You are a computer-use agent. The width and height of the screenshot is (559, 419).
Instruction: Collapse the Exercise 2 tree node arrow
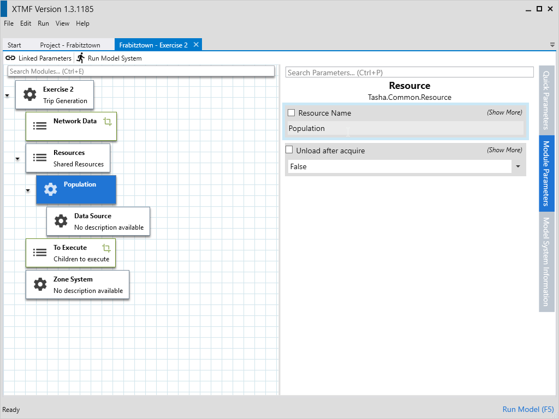coord(7,95)
